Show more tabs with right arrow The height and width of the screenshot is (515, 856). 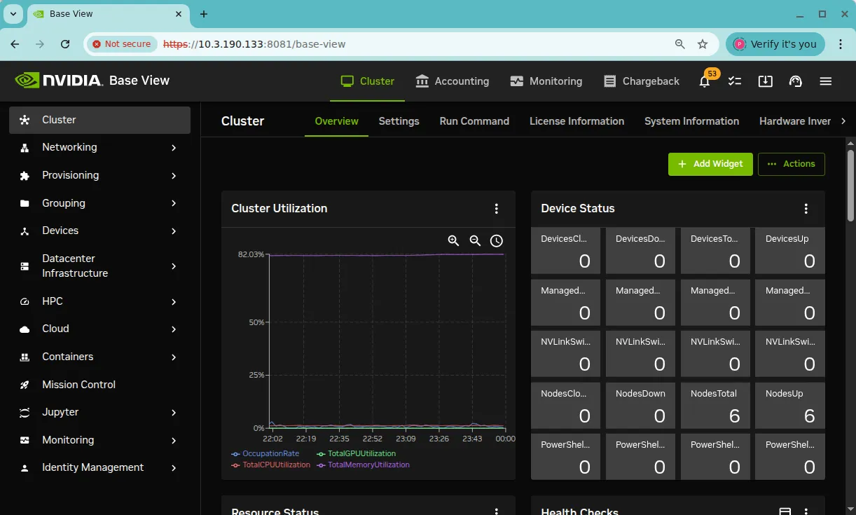tap(843, 121)
